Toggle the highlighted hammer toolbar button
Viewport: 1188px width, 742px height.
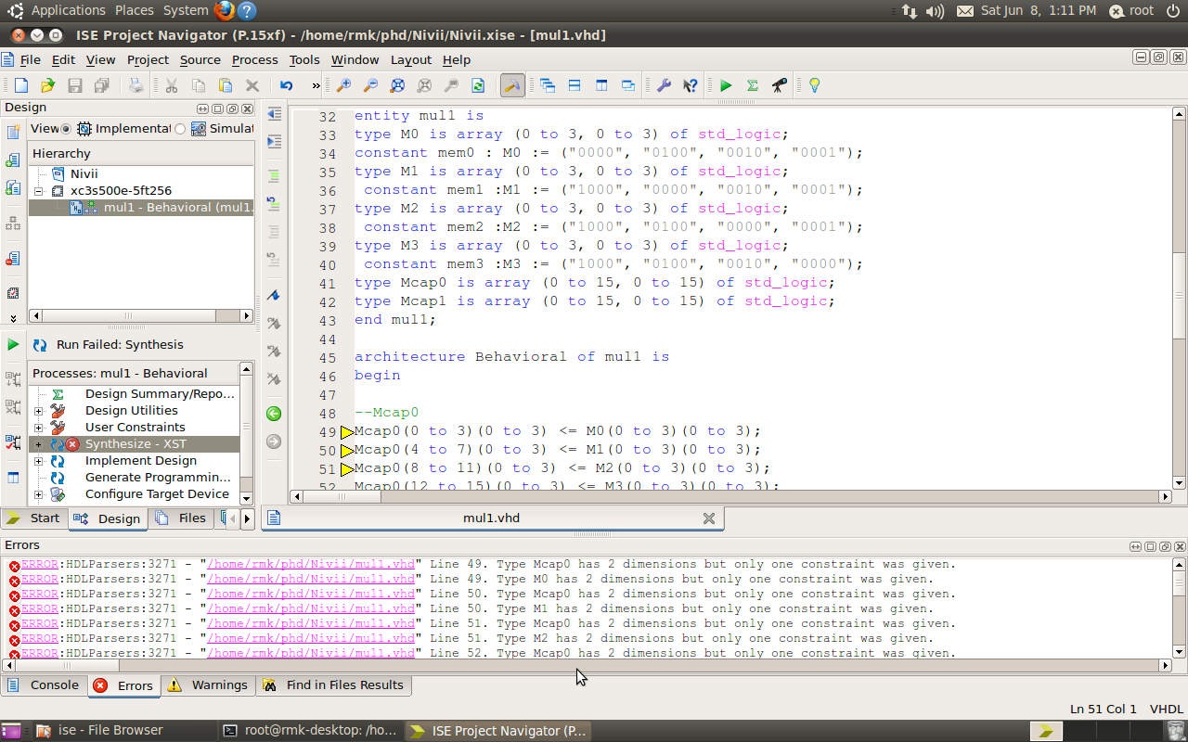(x=511, y=85)
